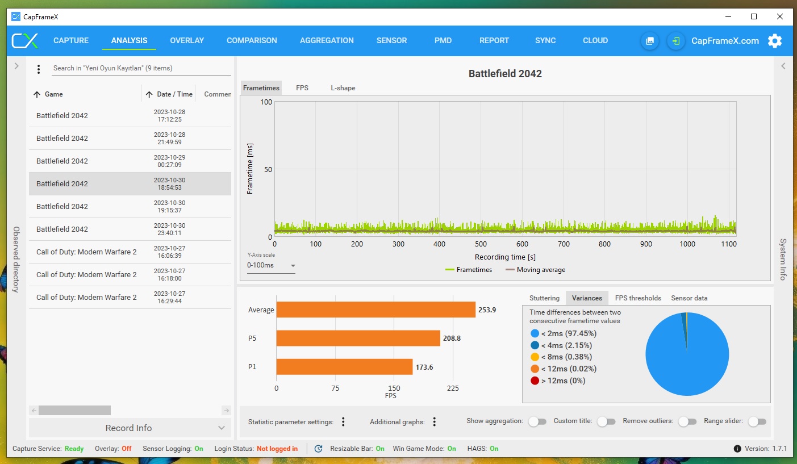Click the > 12ms red legend swatch
The image size is (797, 464).
(534, 381)
